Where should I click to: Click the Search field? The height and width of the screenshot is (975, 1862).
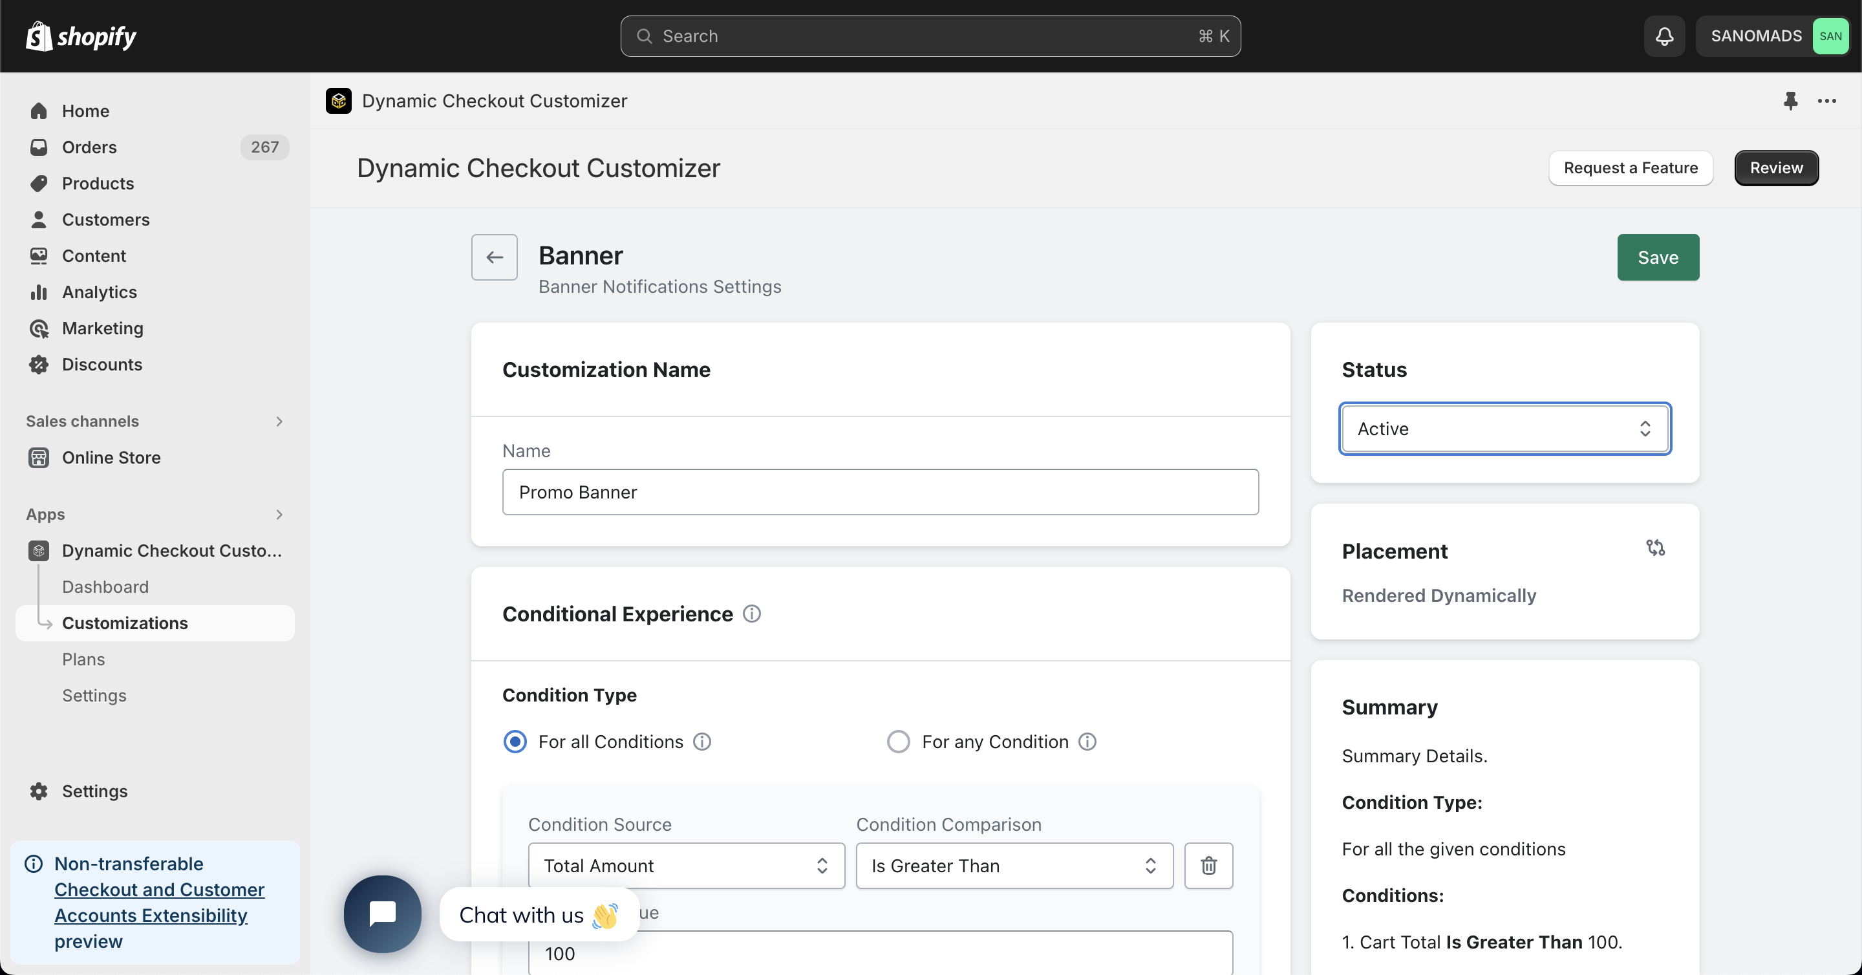[x=930, y=36]
